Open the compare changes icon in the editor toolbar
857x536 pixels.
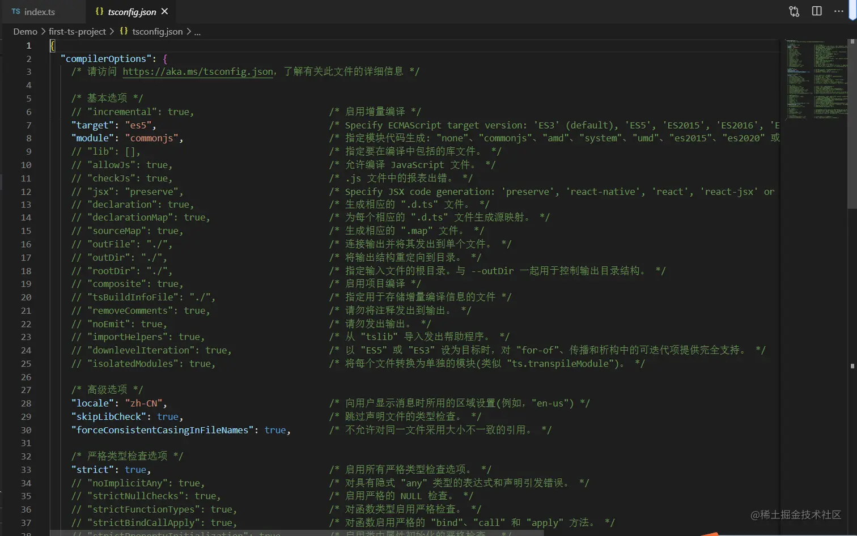pyautogui.click(x=794, y=11)
